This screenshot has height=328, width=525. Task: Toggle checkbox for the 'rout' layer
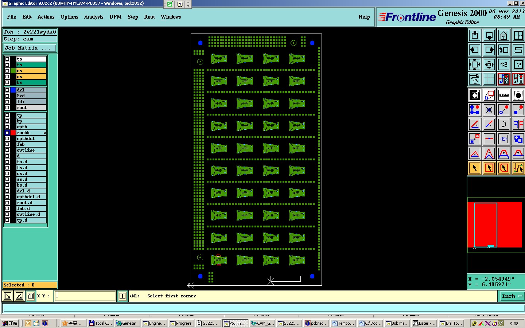[x=7, y=108]
